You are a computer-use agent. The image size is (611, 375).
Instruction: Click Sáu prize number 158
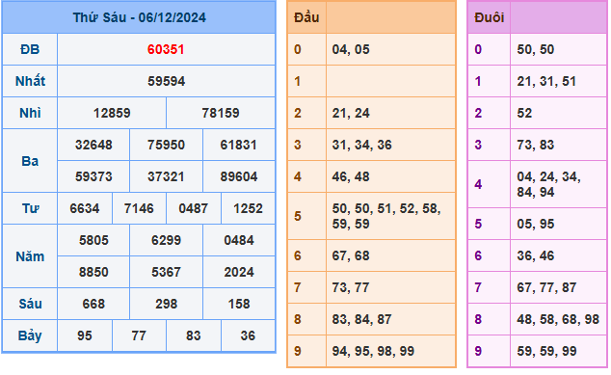238,304
